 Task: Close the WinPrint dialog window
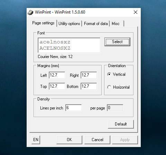click(136, 12)
